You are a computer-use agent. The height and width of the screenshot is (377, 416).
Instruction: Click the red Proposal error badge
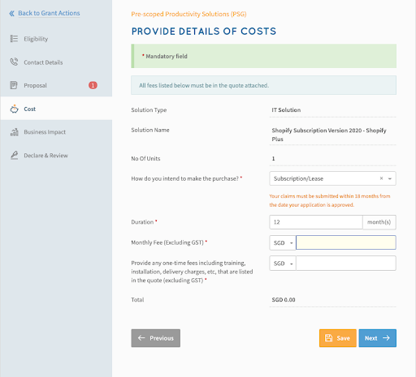click(93, 85)
